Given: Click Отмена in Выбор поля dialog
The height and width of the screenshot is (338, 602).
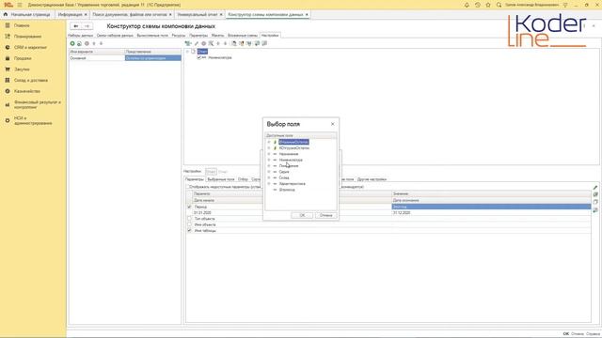Looking at the screenshot, I should 325,215.
